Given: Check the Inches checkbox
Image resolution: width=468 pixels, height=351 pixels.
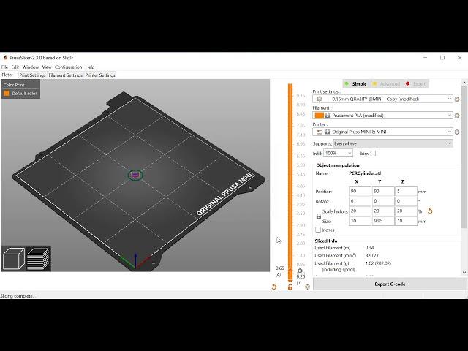Looking at the screenshot, I should click(318, 230).
